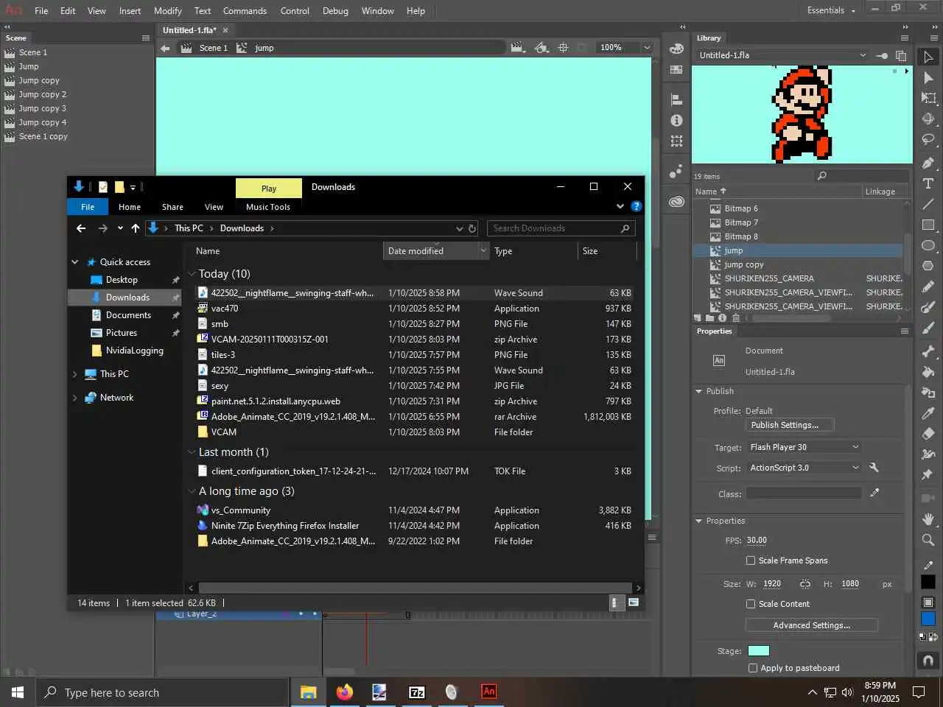Image resolution: width=943 pixels, height=707 pixels.
Task: Select the Subselection tool
Action: coord(928,77)
